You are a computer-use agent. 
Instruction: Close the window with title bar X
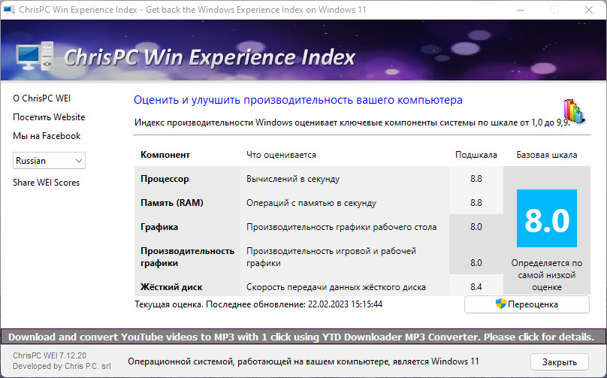point(588,10)
